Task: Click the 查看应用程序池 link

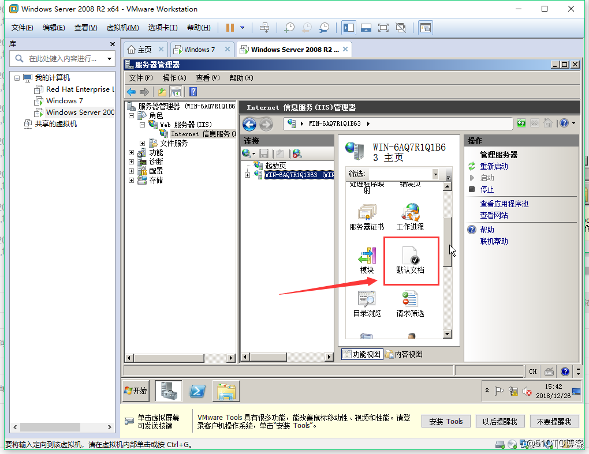Action: (504, 204)
